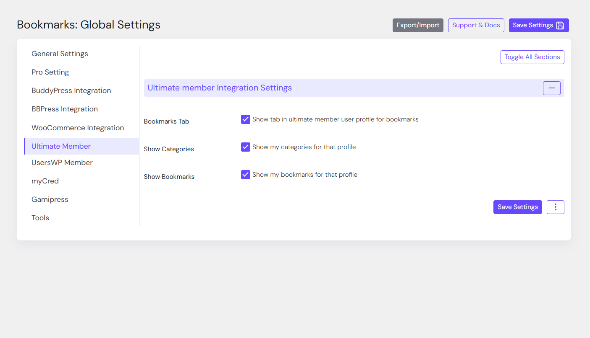
Task: Click the Ultimate member Integration Settings heading
Action: (x=220, y=88)
